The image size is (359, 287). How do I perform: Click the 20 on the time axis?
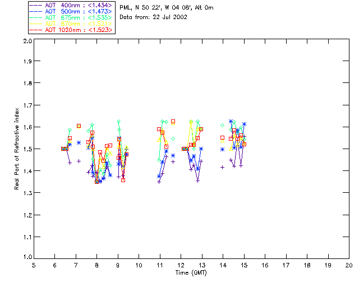[349, 265]
